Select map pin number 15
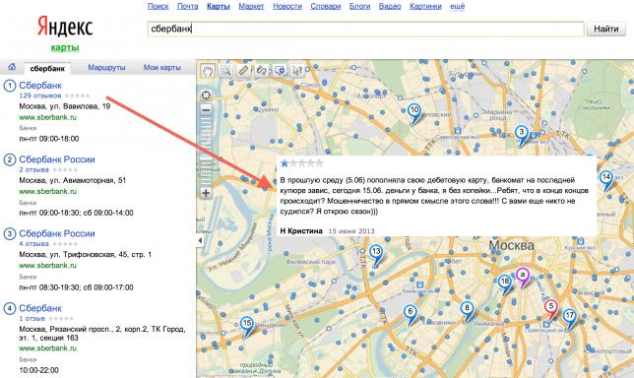 [247, 325]
